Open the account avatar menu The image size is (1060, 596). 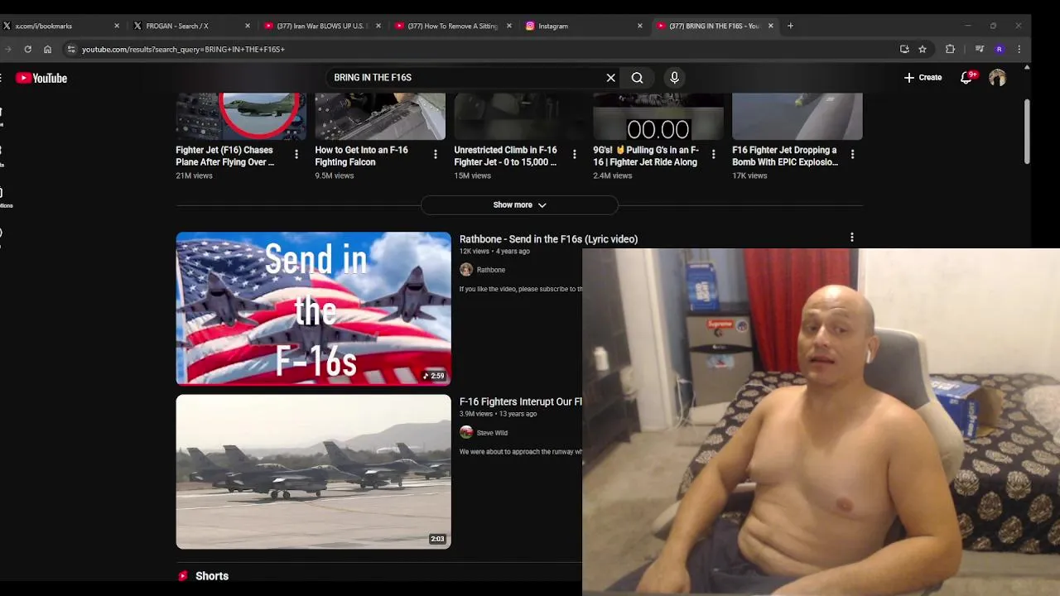(997, 78)
